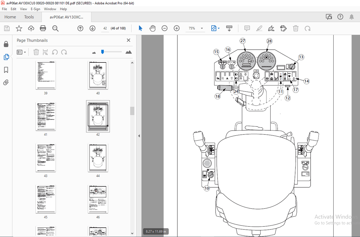Open the E-Sign menu
Screen dimensions: 360x237
click(35, 9)
